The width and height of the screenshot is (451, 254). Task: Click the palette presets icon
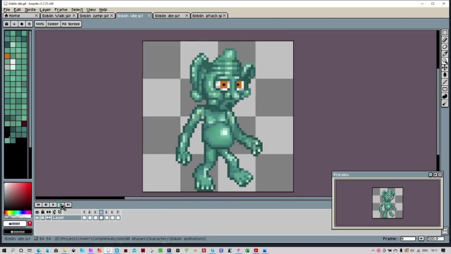coord(22,24)
